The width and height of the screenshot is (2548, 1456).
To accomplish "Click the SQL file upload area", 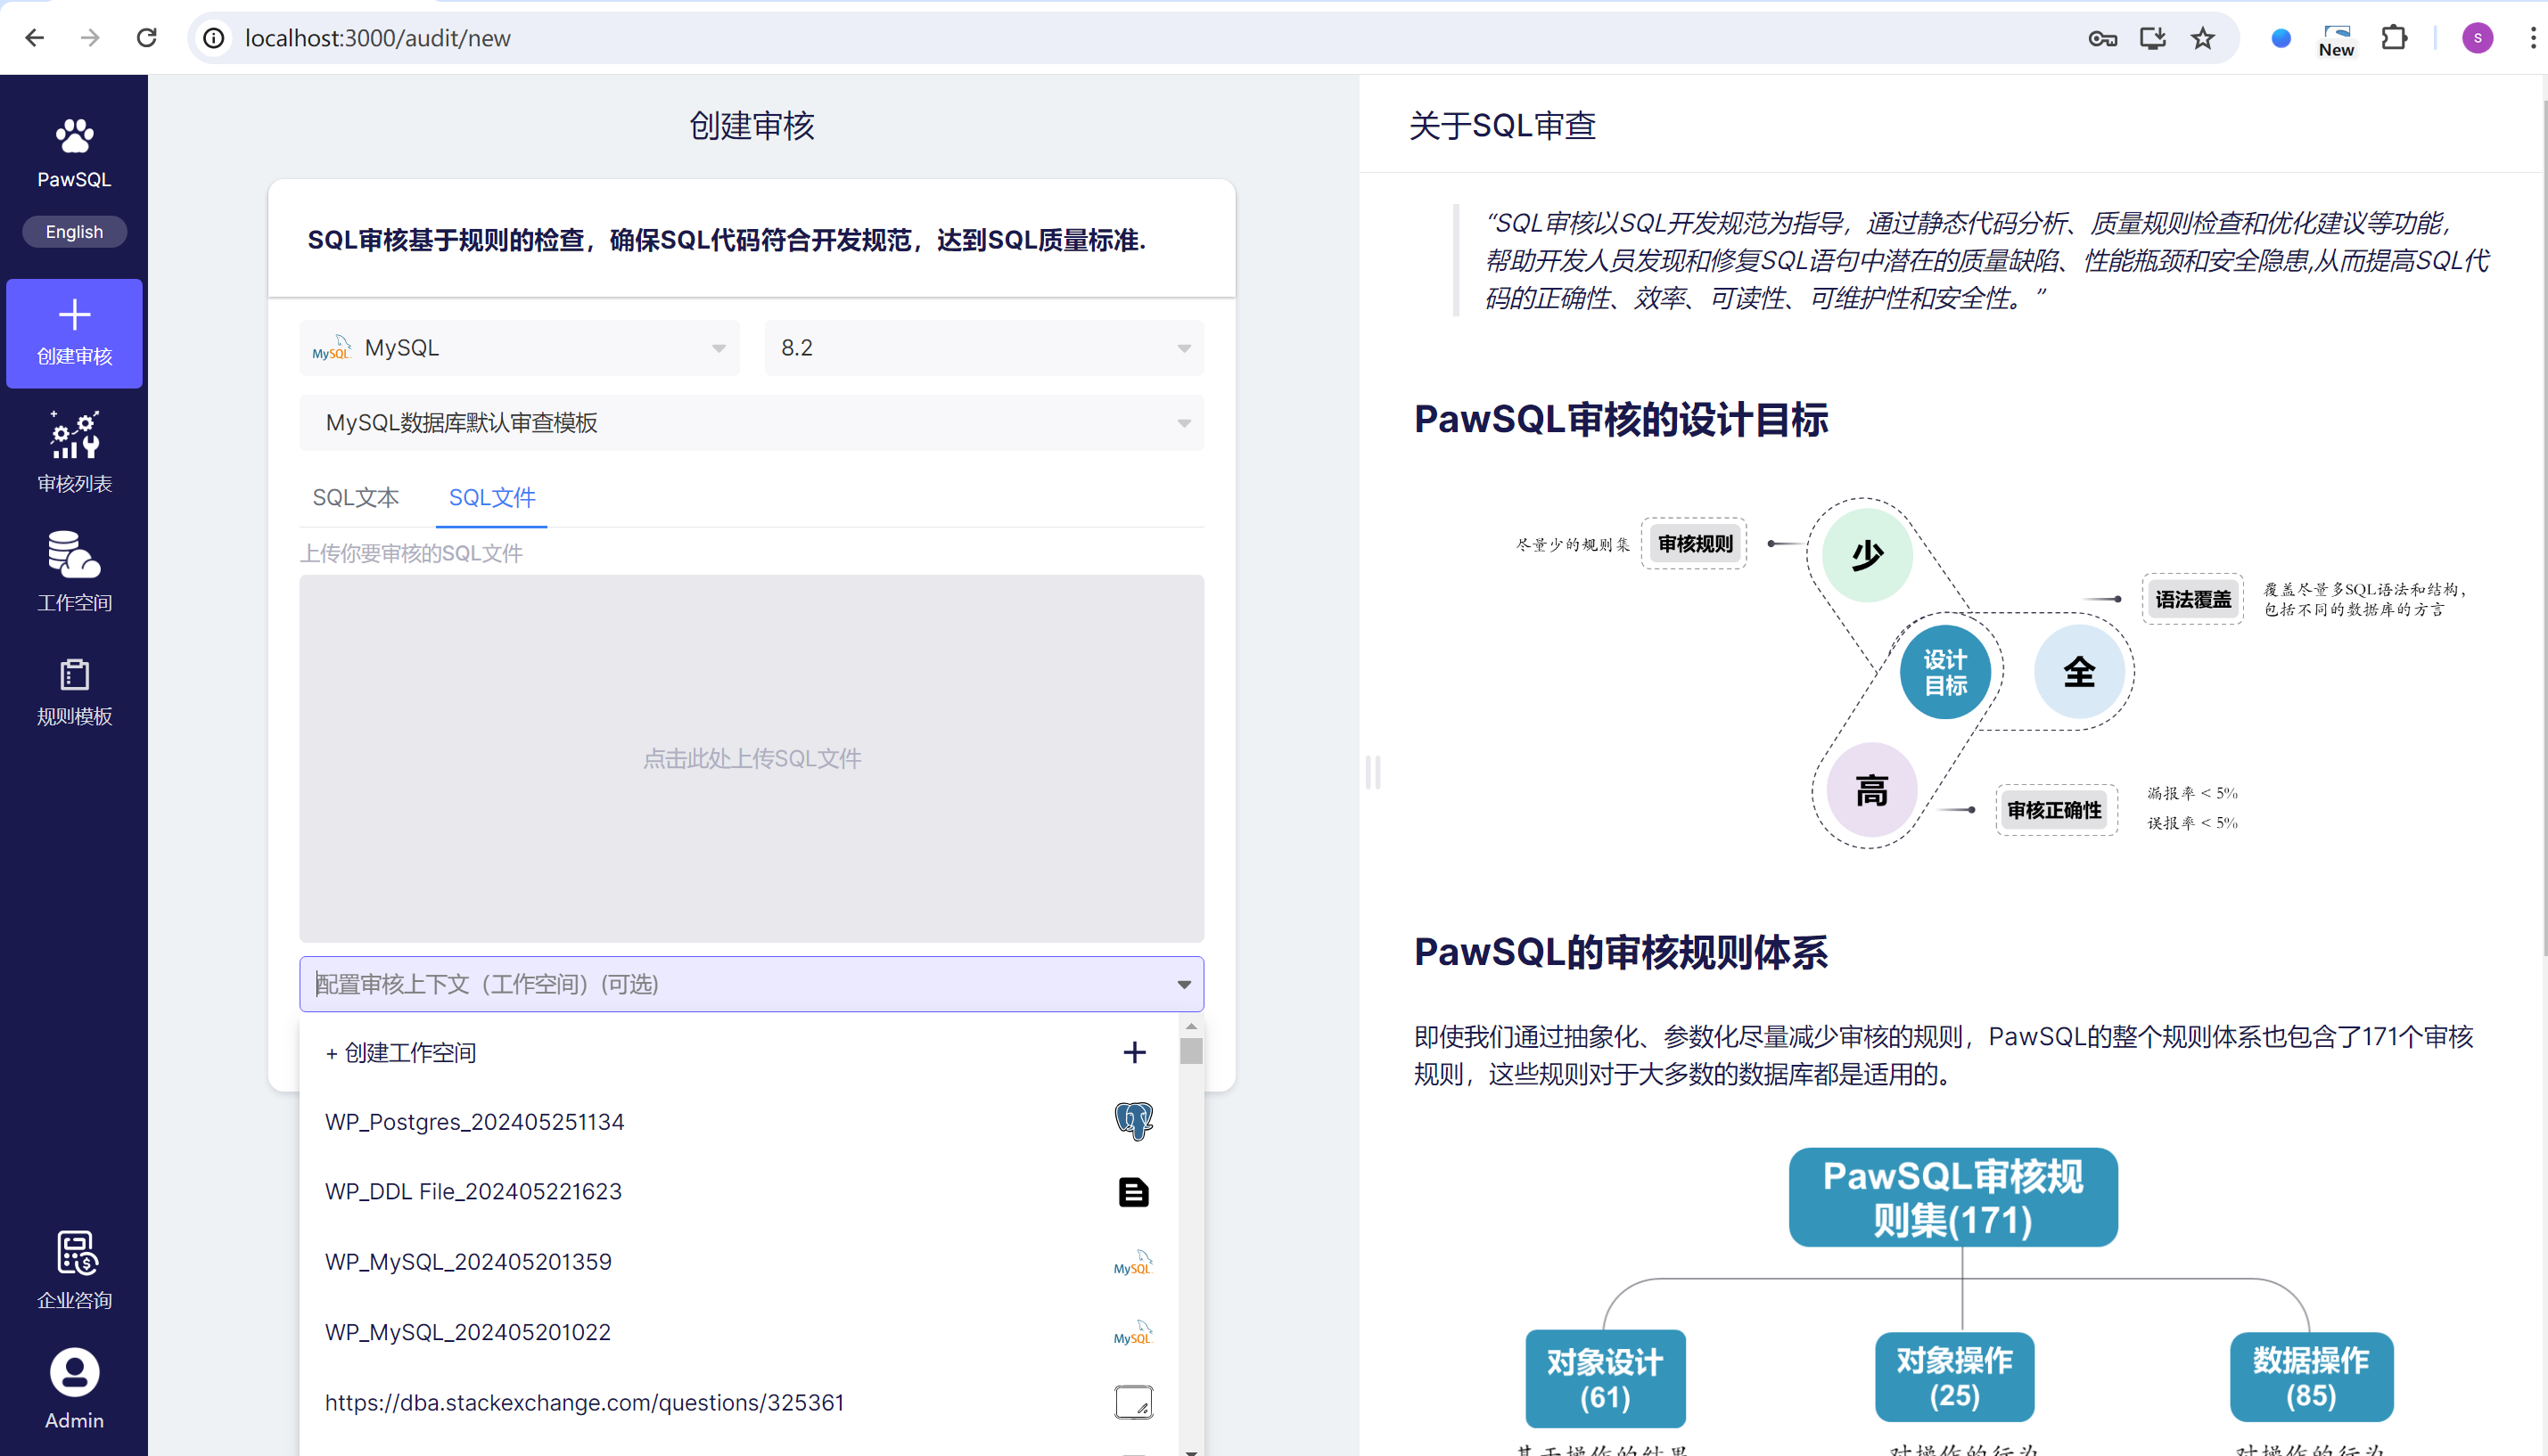I will (x=751, y=758).
